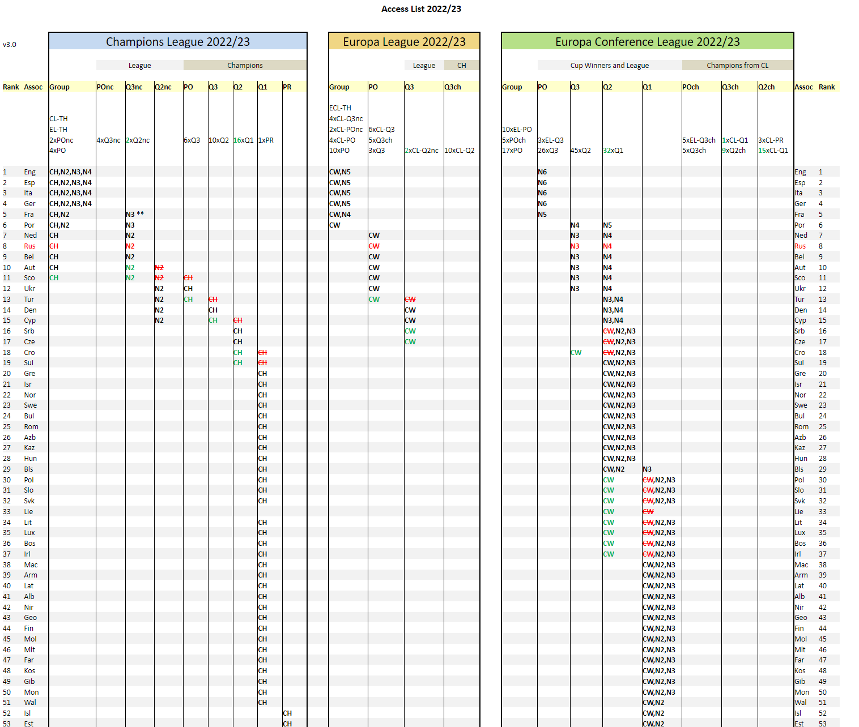Click the Q3ch column header in Europa League
Image resolution: width=859 pixels, height=727 pixels.
(x=453, y=87)
